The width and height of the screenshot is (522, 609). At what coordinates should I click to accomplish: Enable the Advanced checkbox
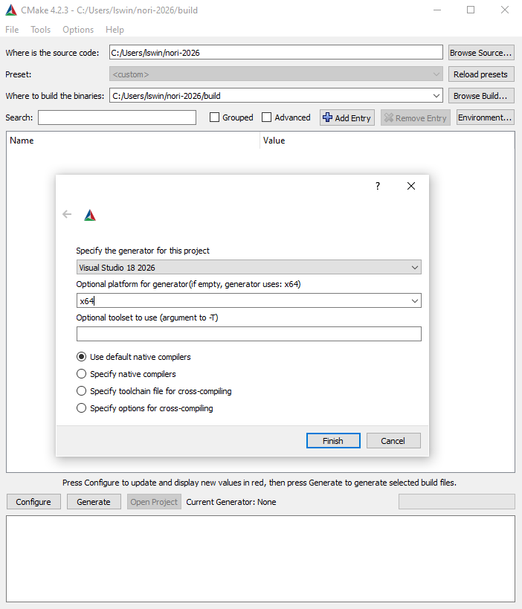(267, 117)
